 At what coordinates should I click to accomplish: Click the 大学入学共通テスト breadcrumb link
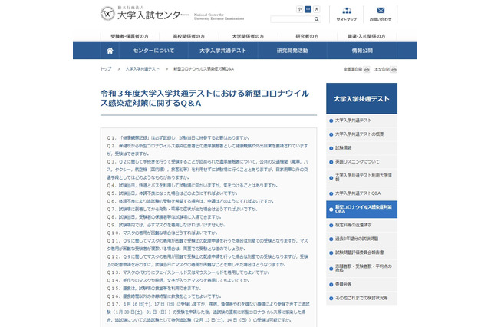[x=143, y=69]
